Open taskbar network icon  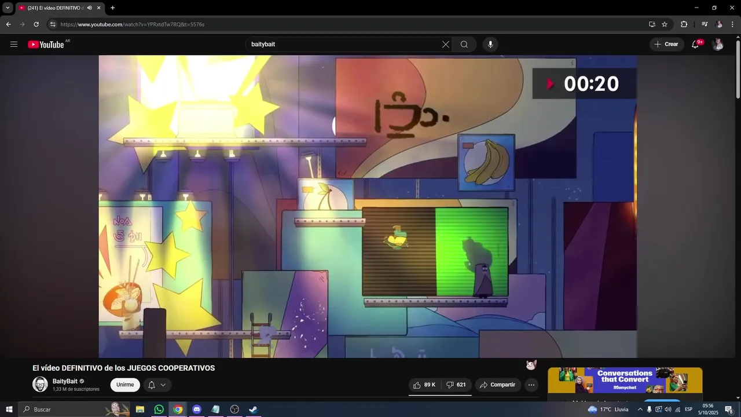(677, 409)
